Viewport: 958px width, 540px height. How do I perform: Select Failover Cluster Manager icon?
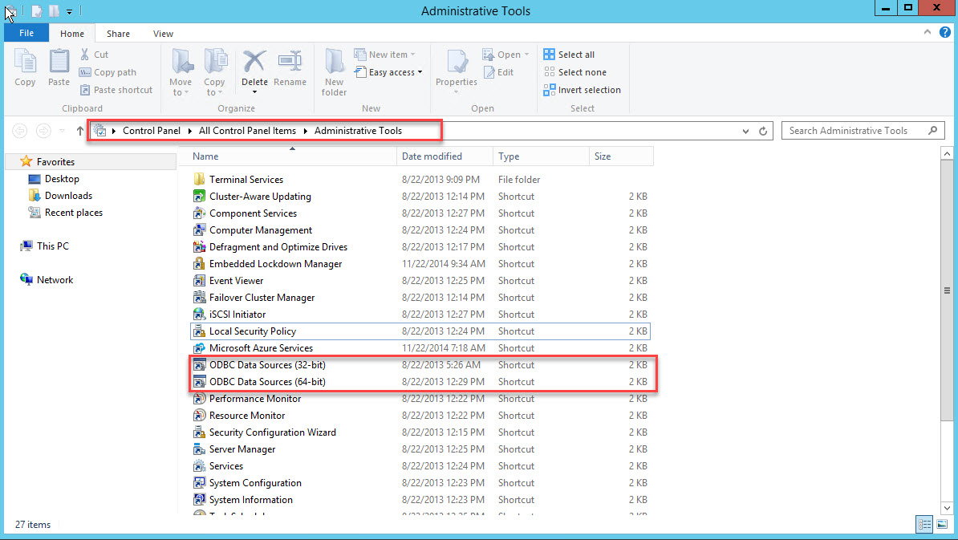pos(199,298)
